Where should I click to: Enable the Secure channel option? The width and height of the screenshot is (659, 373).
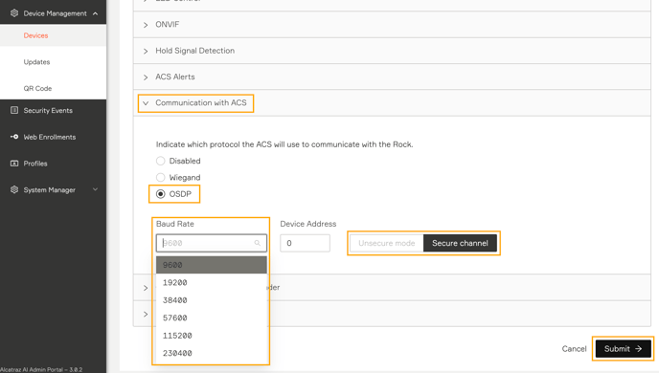pyautogui.click(x=460, y=243)
